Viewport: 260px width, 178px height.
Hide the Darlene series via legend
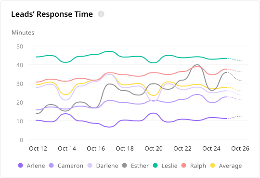[x=103, y=166]
